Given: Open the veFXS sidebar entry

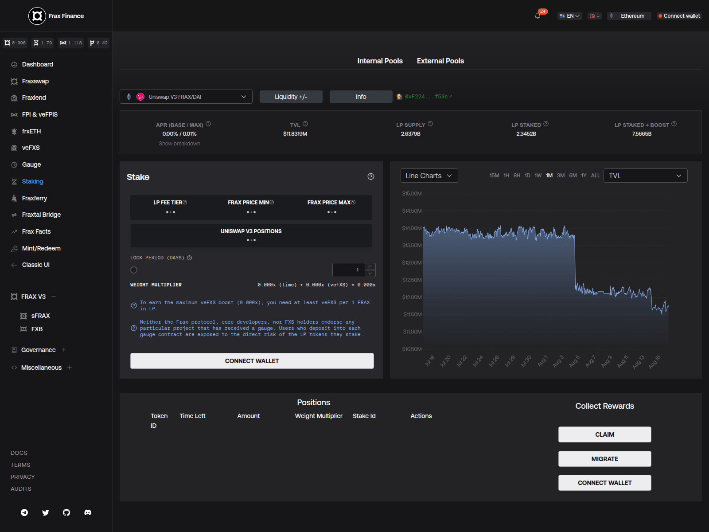Looking at the screenshot, I should tap(31, 148).
